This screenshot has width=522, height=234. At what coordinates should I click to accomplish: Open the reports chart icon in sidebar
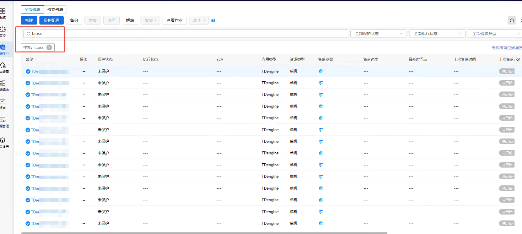[x=3, y=101]
